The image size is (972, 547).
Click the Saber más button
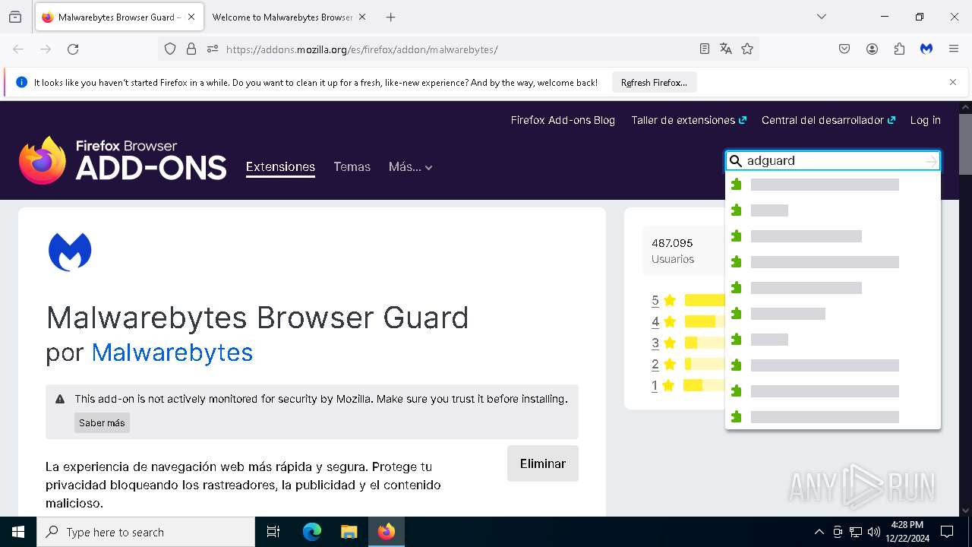102,423
